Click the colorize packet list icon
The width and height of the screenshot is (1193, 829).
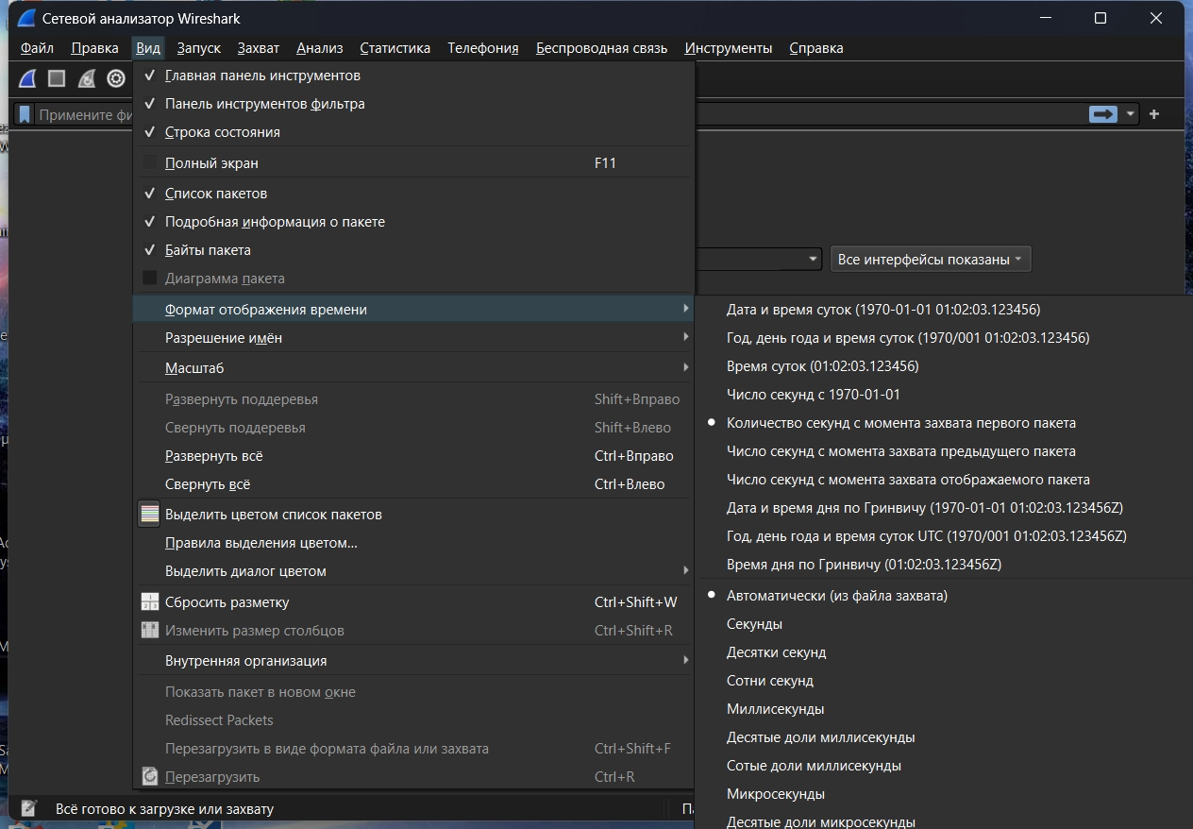149,515
